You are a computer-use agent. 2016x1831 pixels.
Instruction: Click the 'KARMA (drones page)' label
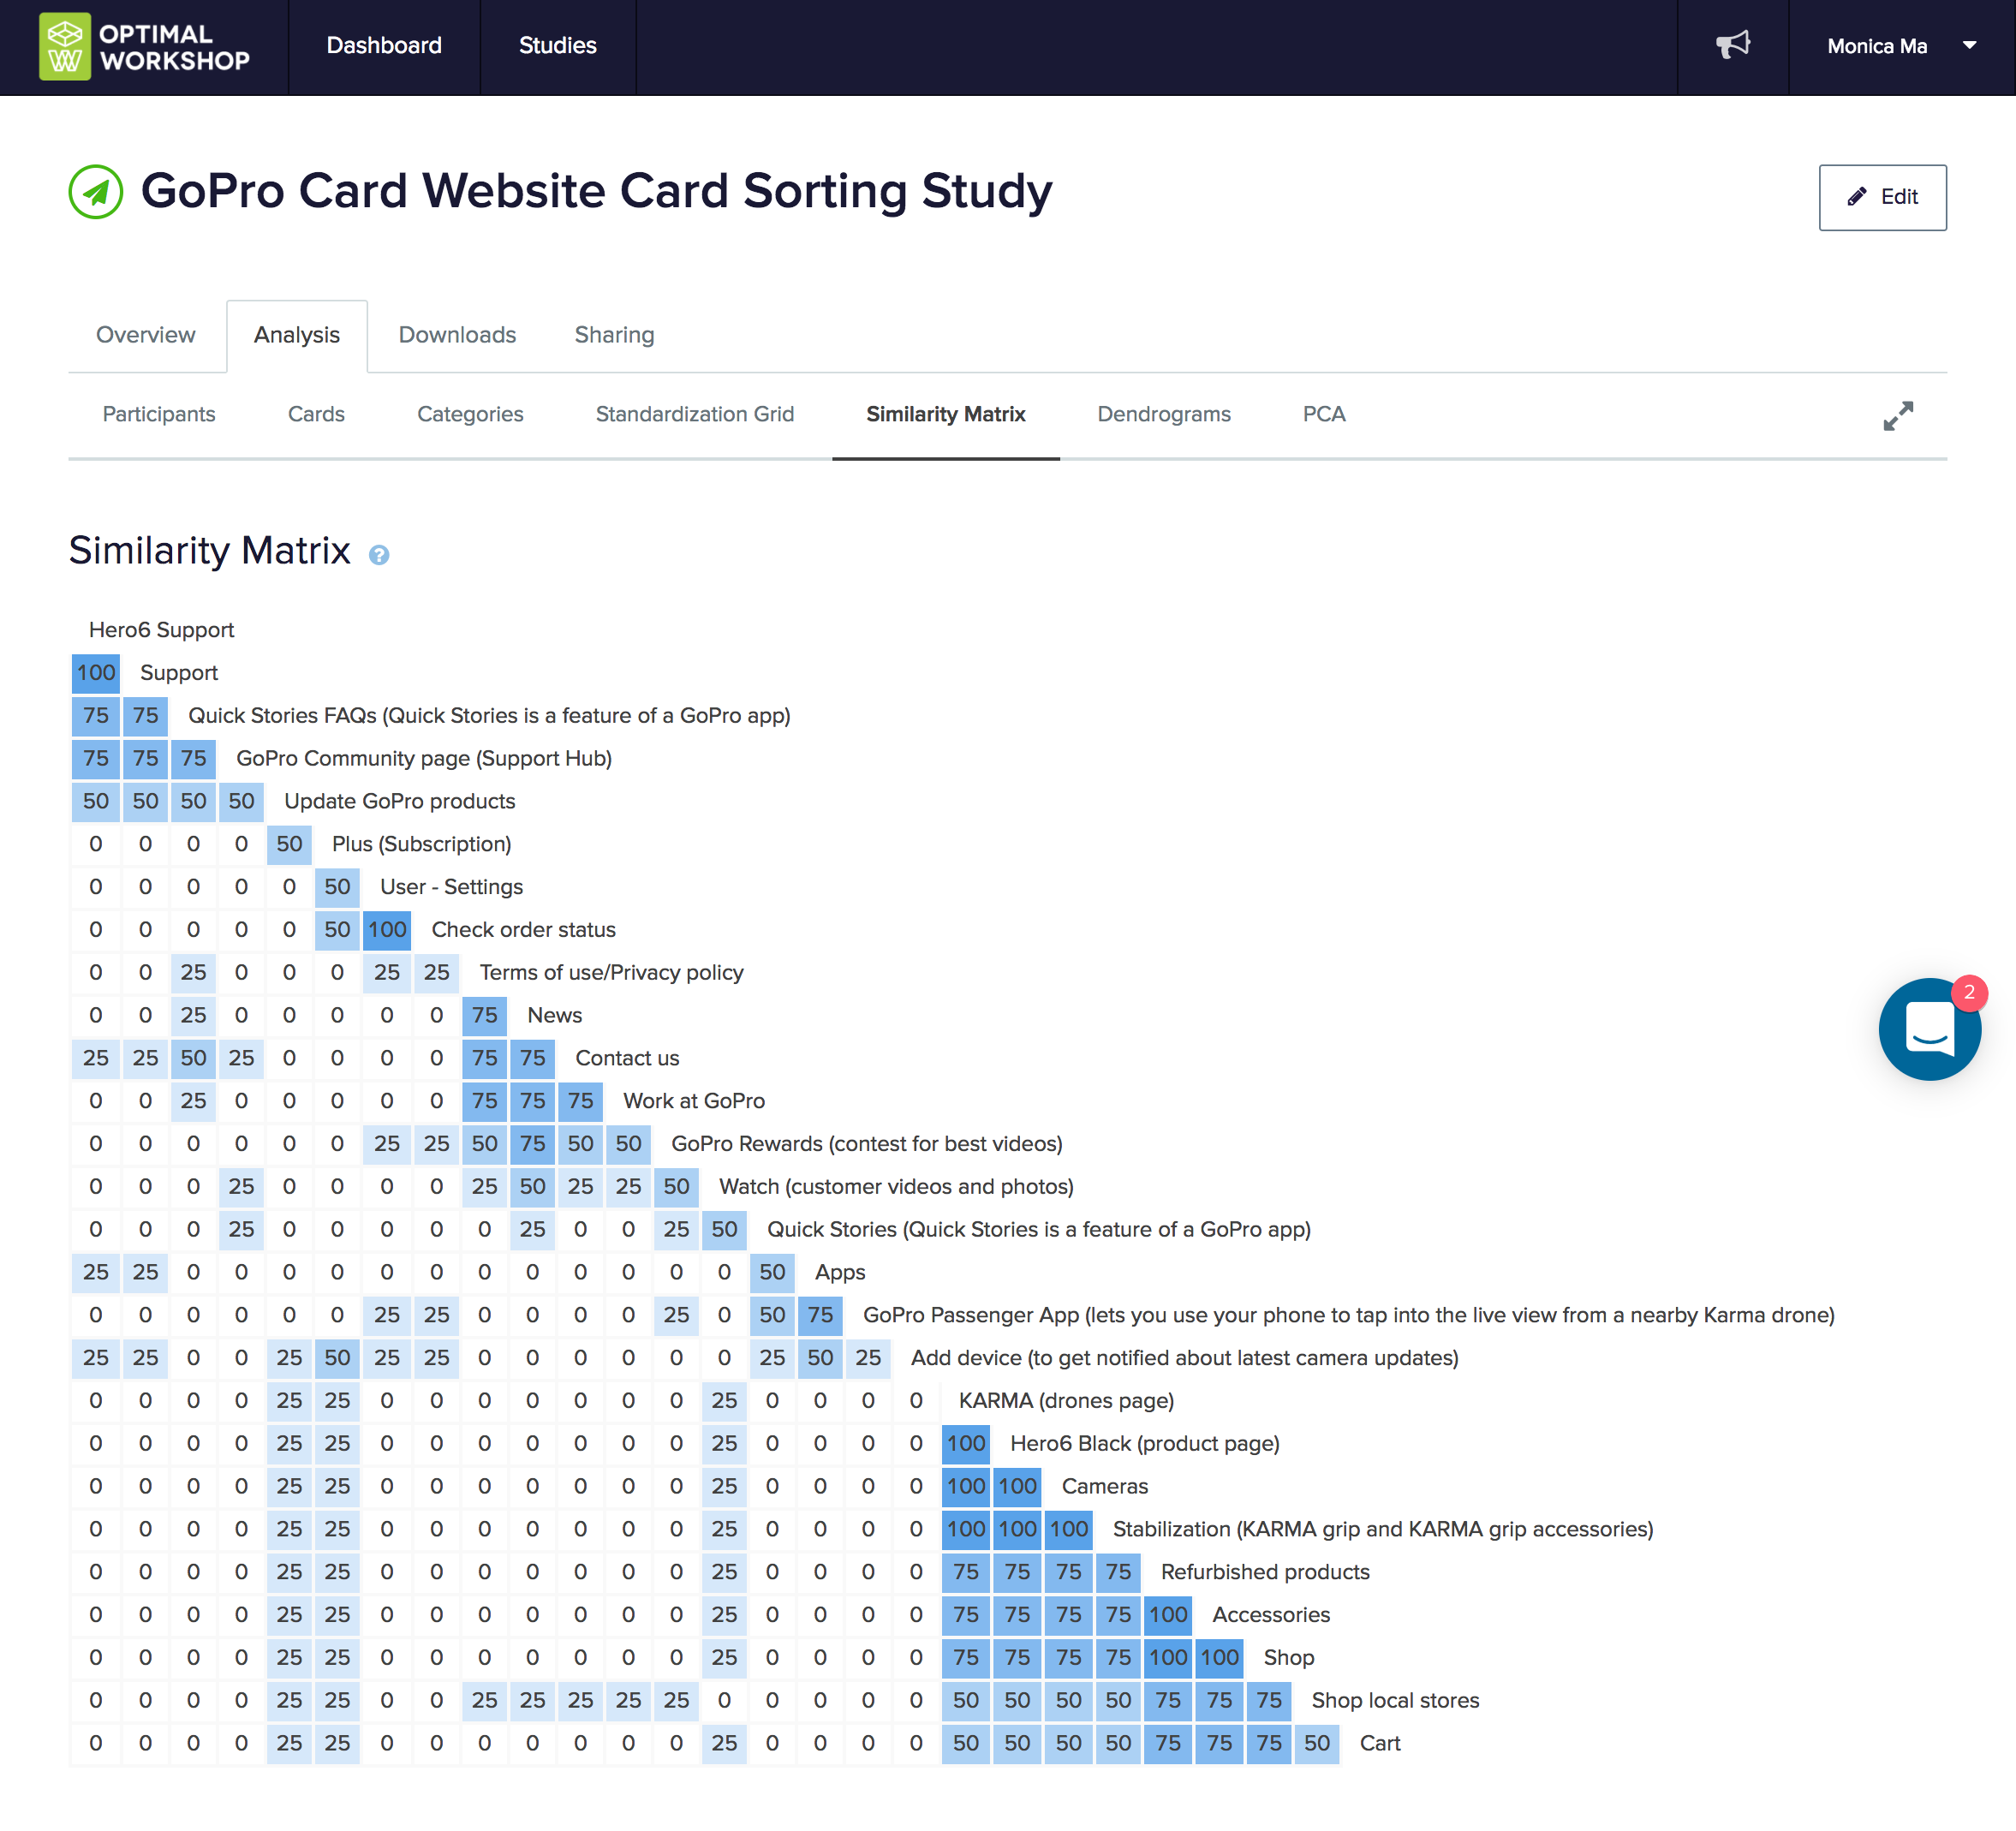tap(1066, 1400)
